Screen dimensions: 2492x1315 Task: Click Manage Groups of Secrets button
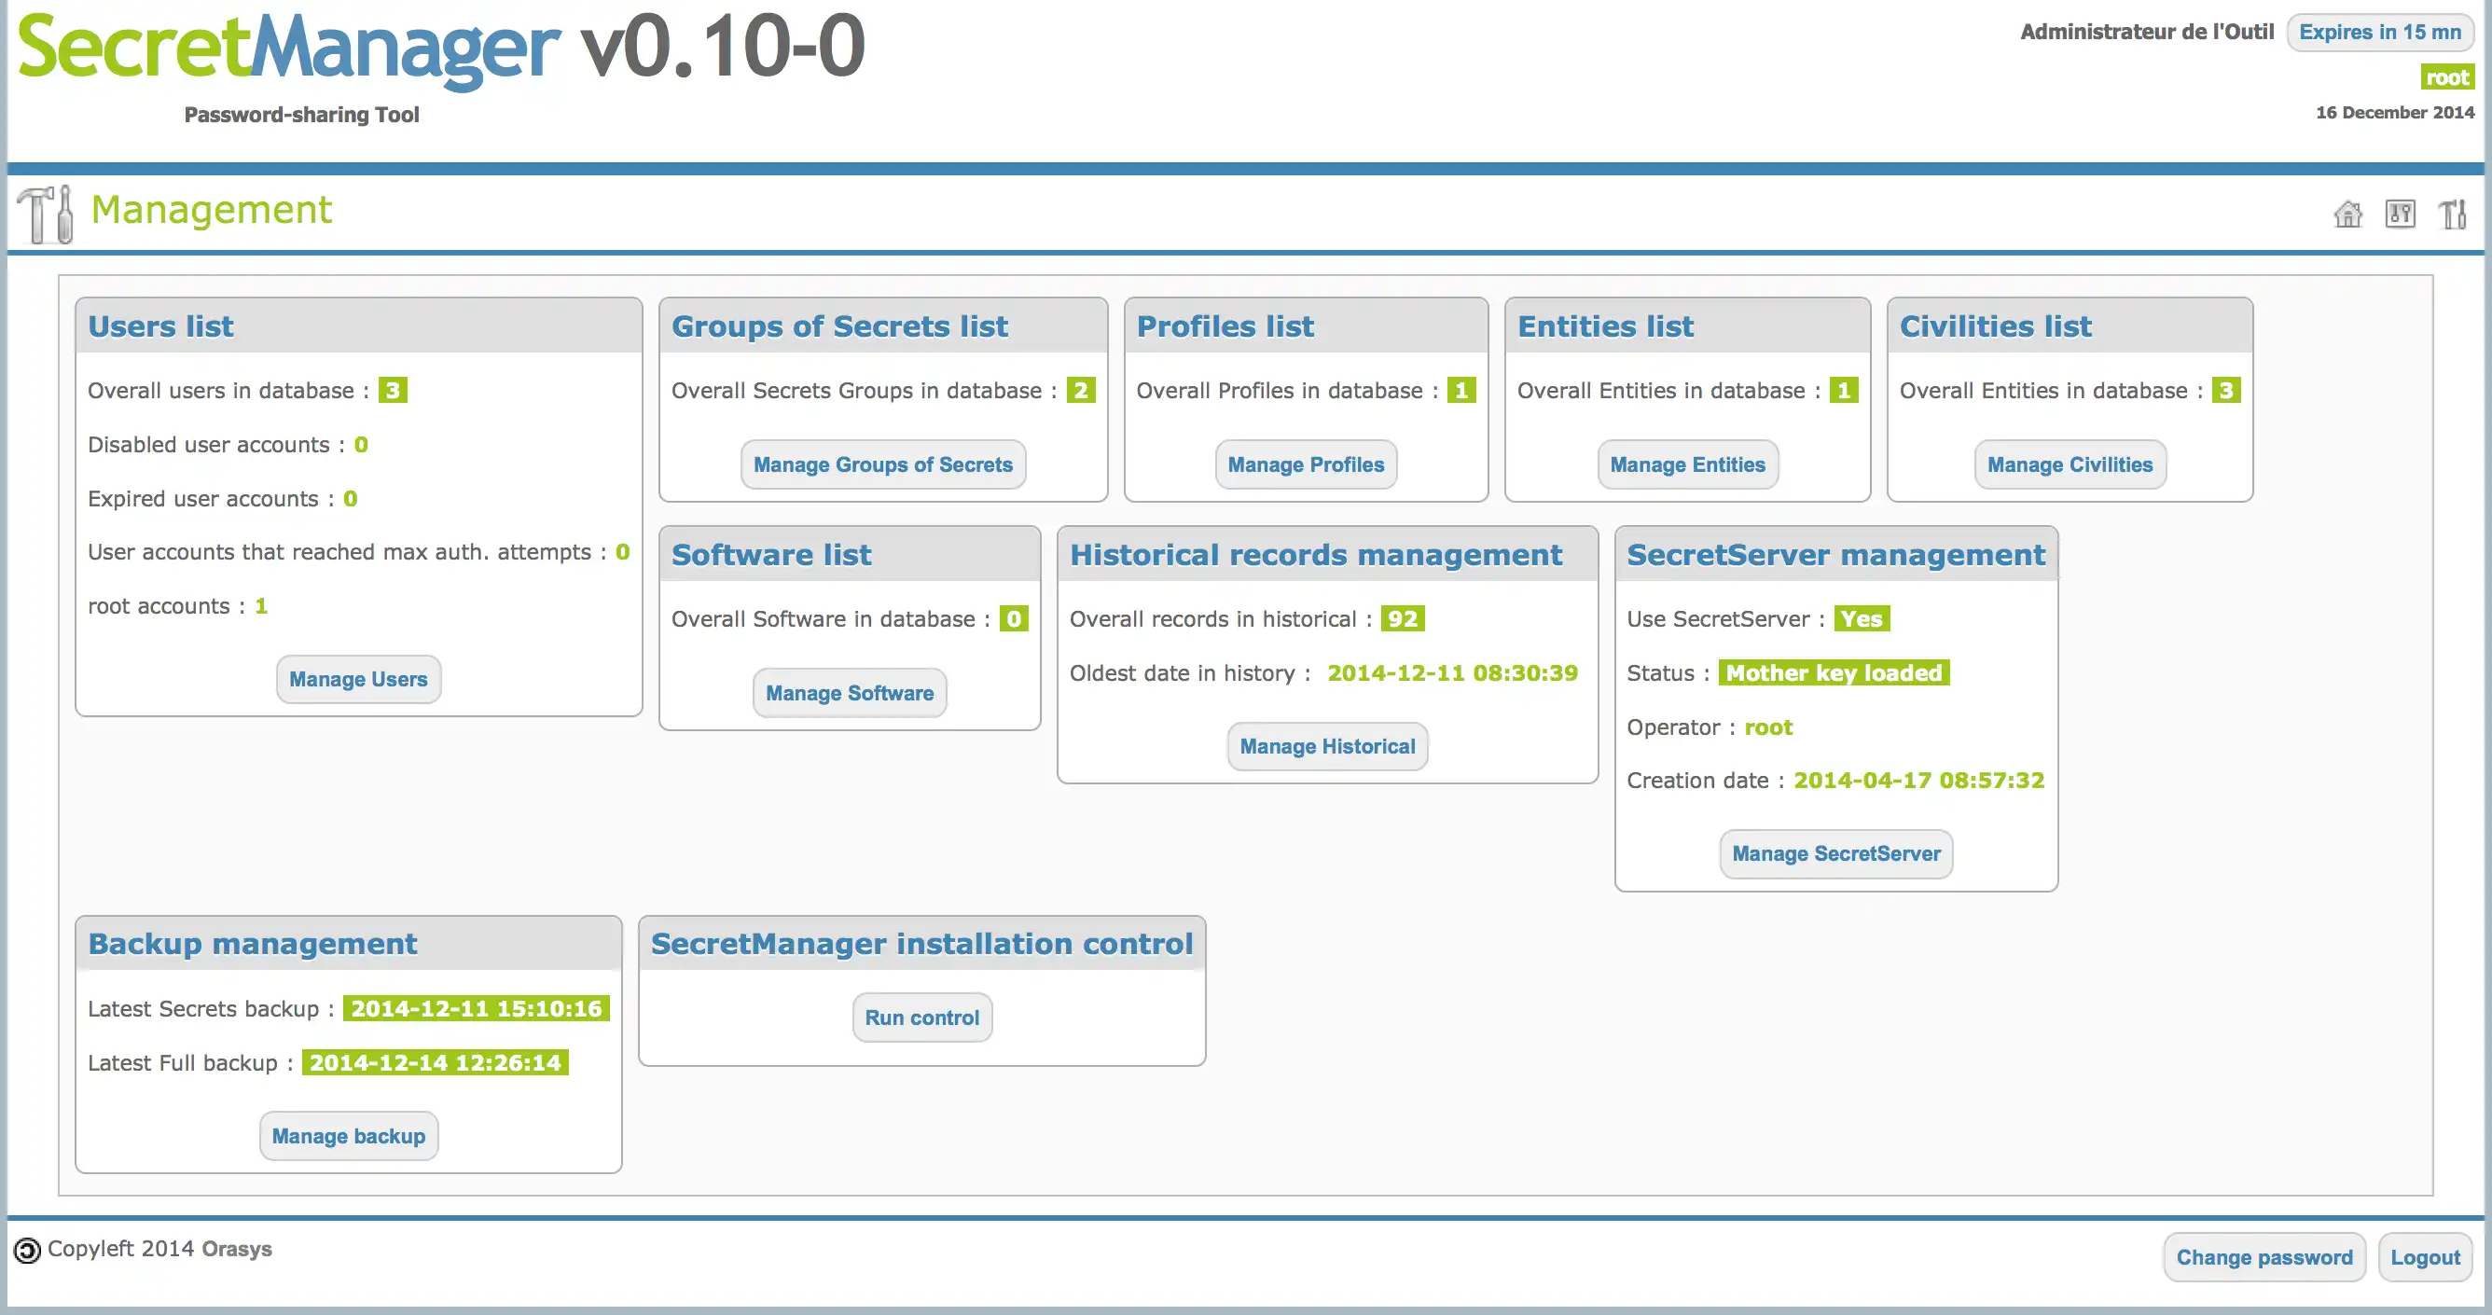tap(883, 464)
